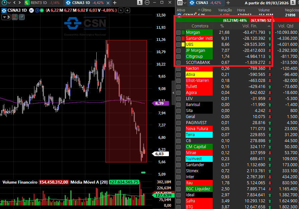The width and height of the screenshot is (299, 209).
Task: Sort by Último column header
Action: point(206,10)
